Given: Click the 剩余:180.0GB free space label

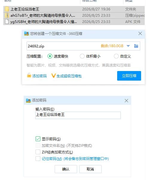Looking at the screenshot, I should point(112,46).
